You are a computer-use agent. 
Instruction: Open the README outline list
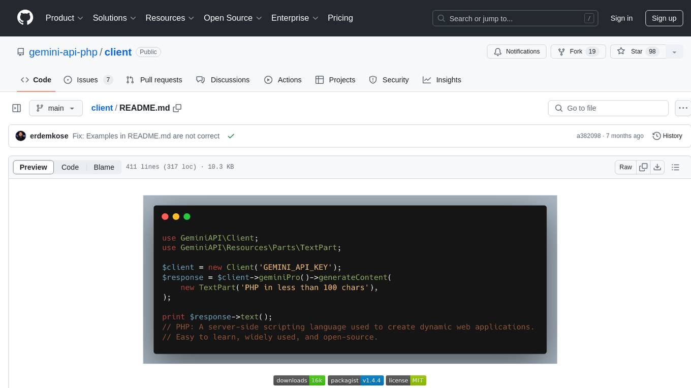tap(675, 167)
